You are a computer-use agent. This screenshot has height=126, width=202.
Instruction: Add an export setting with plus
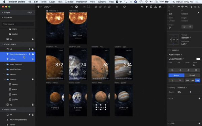[199, 124]
